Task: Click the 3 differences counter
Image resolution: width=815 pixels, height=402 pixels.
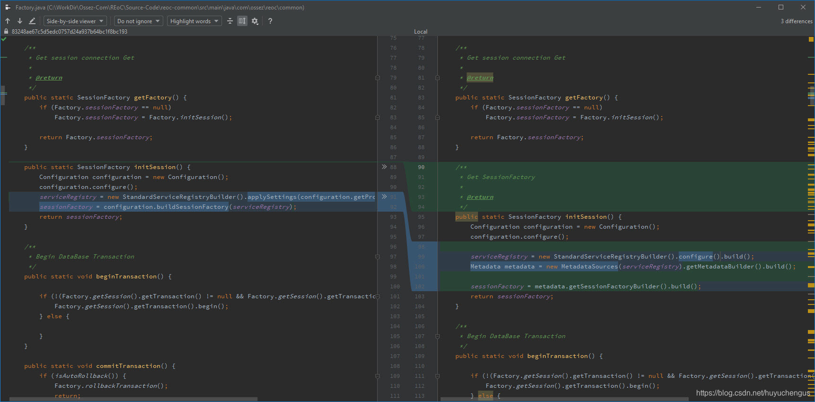Action: [796, 21]
